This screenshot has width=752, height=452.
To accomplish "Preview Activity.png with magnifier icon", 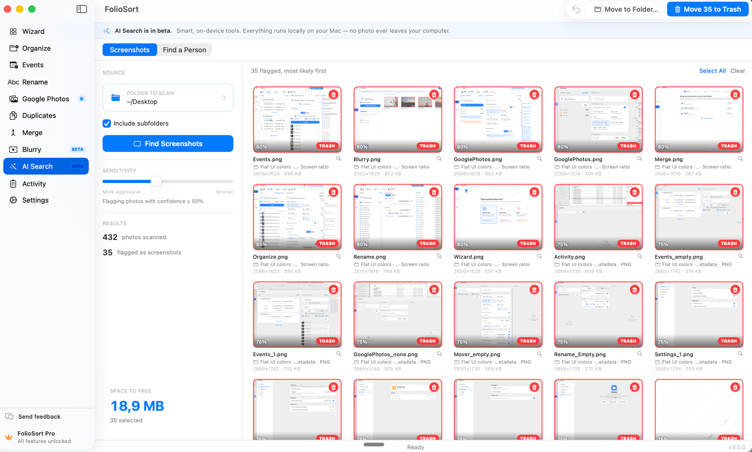I will (x=640, y=257).
